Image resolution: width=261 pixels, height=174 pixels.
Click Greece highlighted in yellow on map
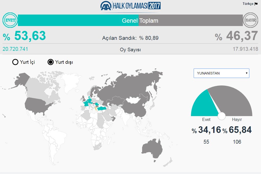pos(96,109)
